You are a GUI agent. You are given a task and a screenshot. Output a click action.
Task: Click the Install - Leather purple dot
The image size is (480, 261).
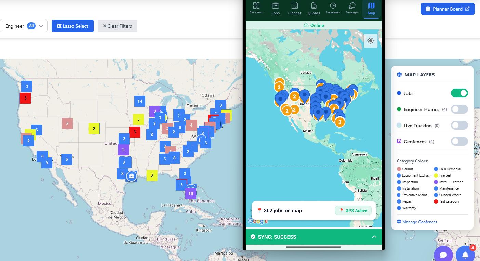[436, 182]
